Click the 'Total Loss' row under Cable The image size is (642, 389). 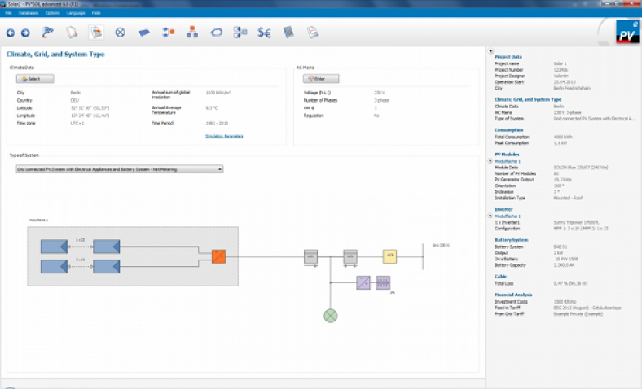click(x=541, y=283)
